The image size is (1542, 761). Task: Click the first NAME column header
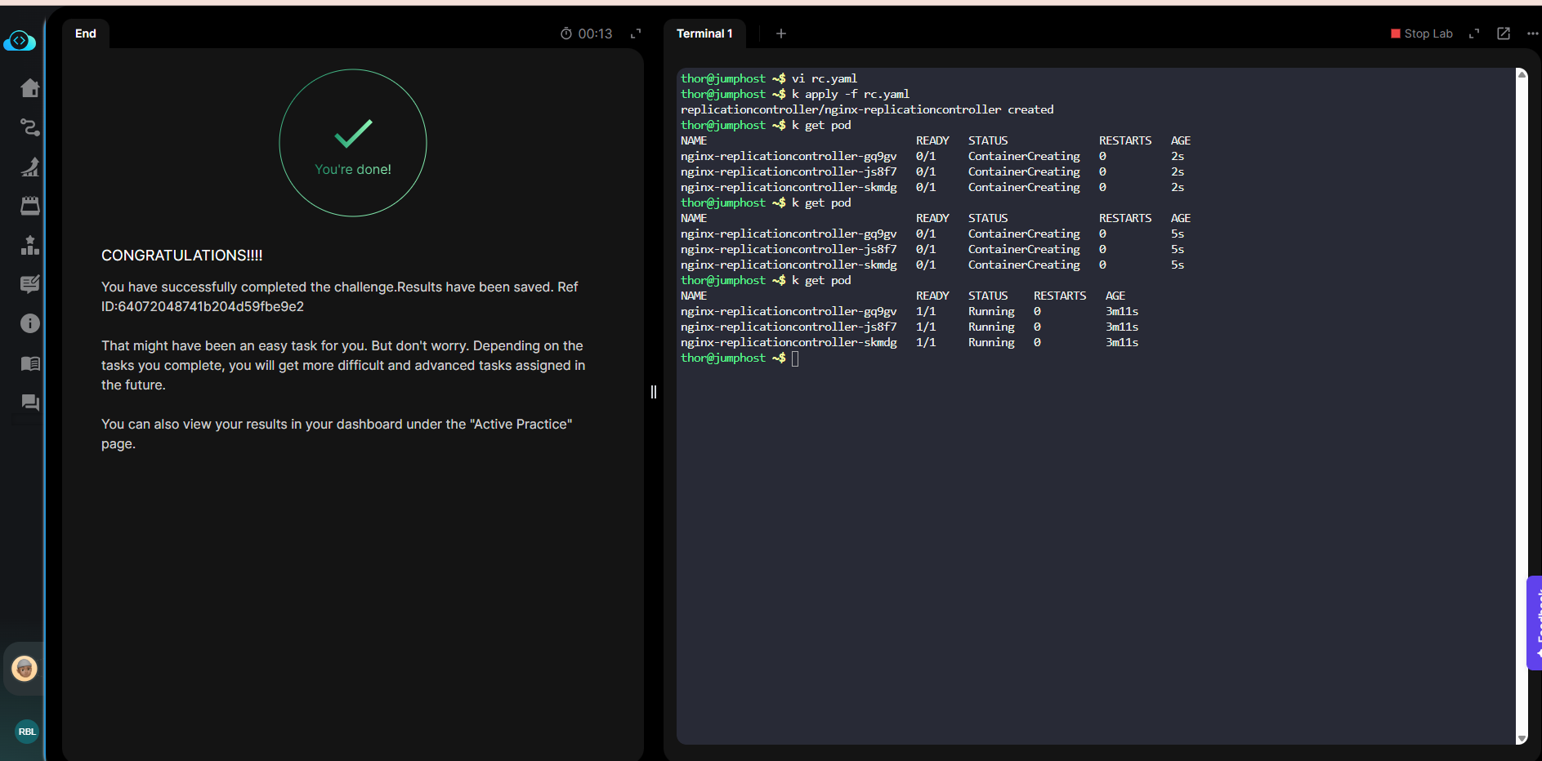point(694,140)
